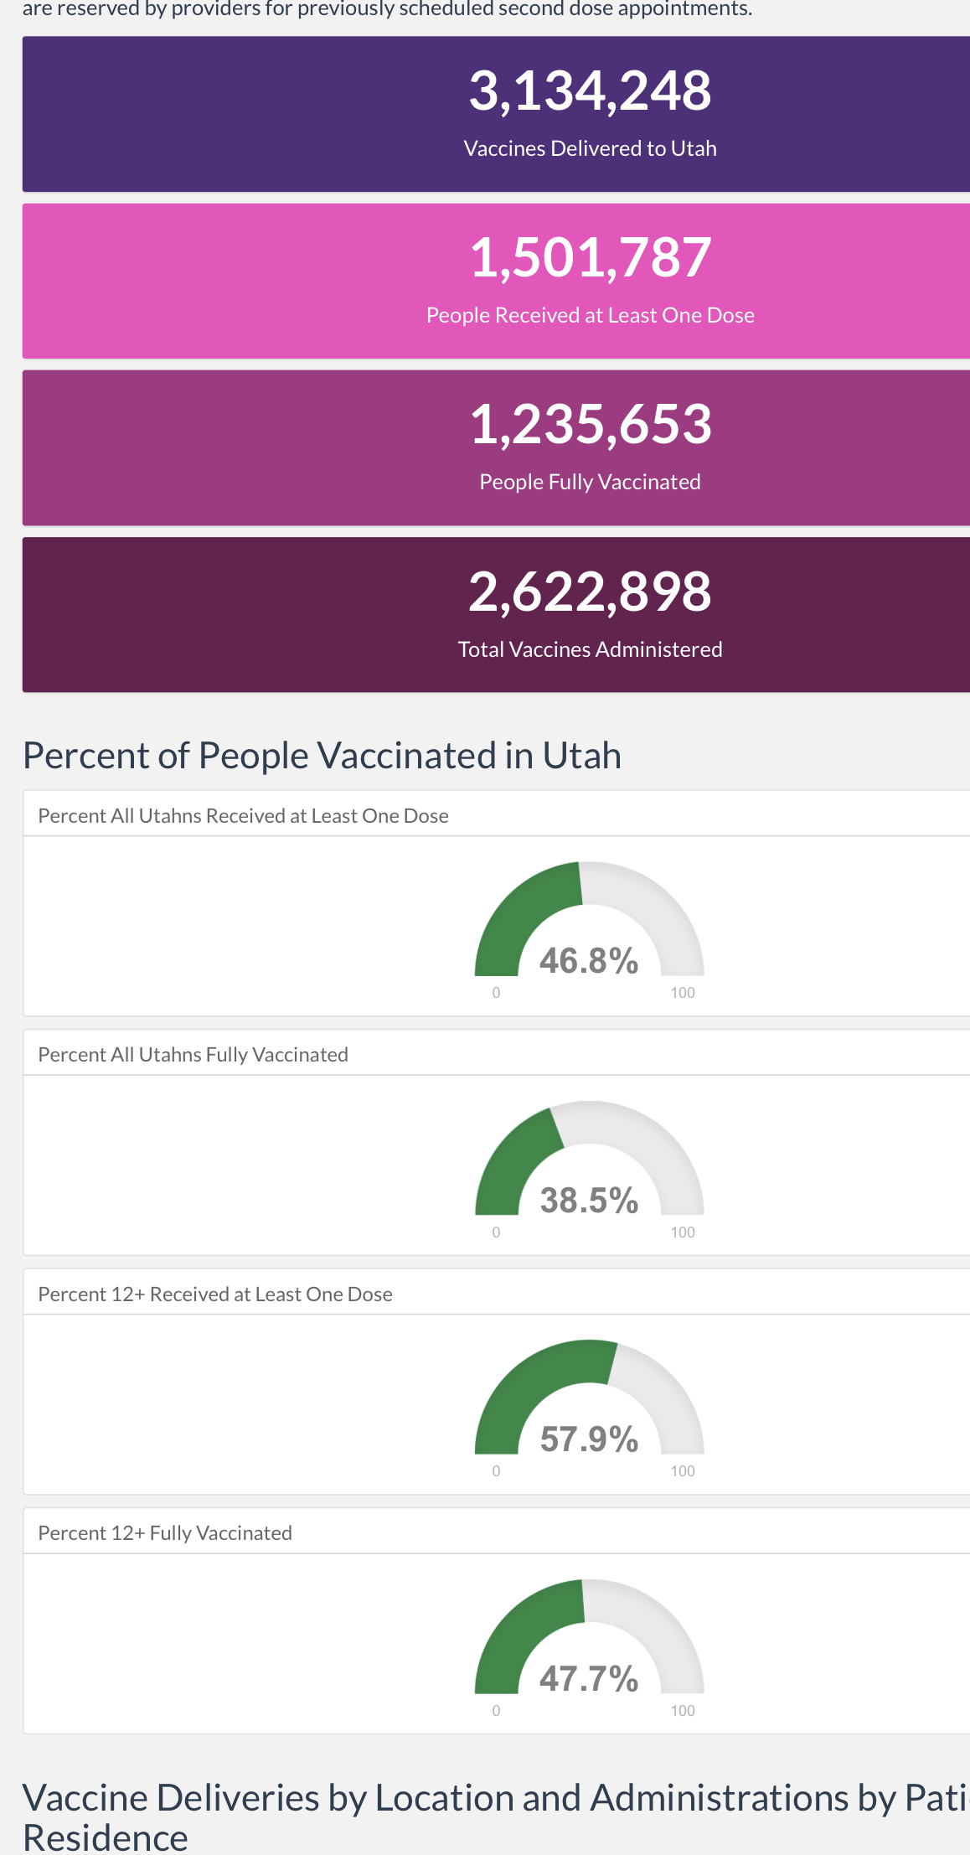Click the 3,134,248 Vaccines Delivered to Utah box
Screen dimensions: 970x1855
point(496,114)
